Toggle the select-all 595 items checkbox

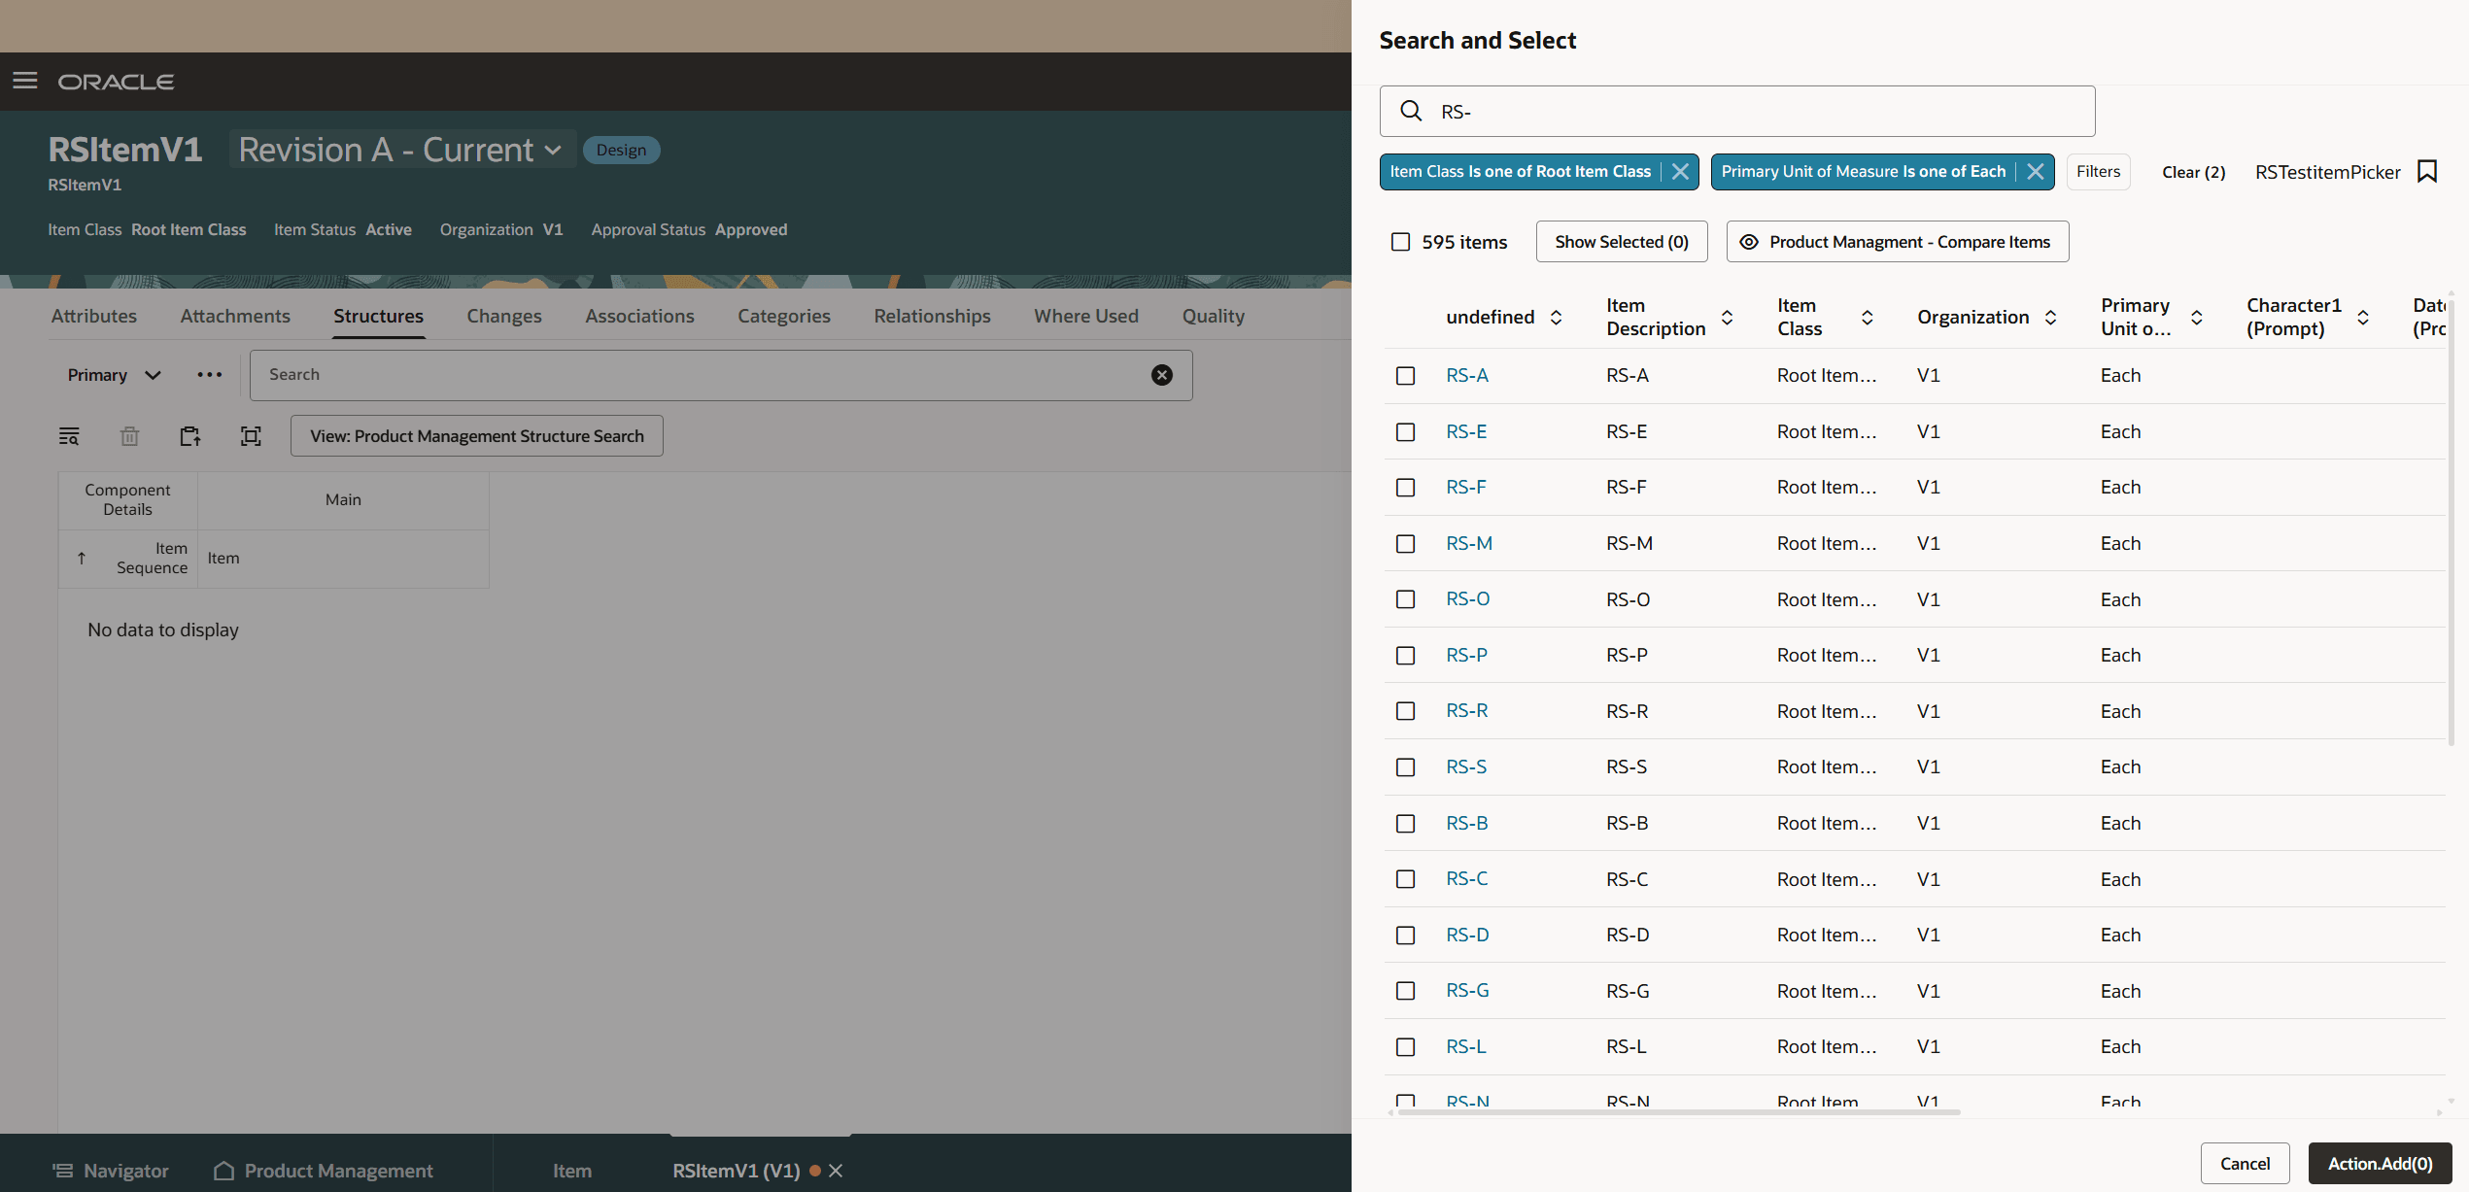[x=1400, y=242]
